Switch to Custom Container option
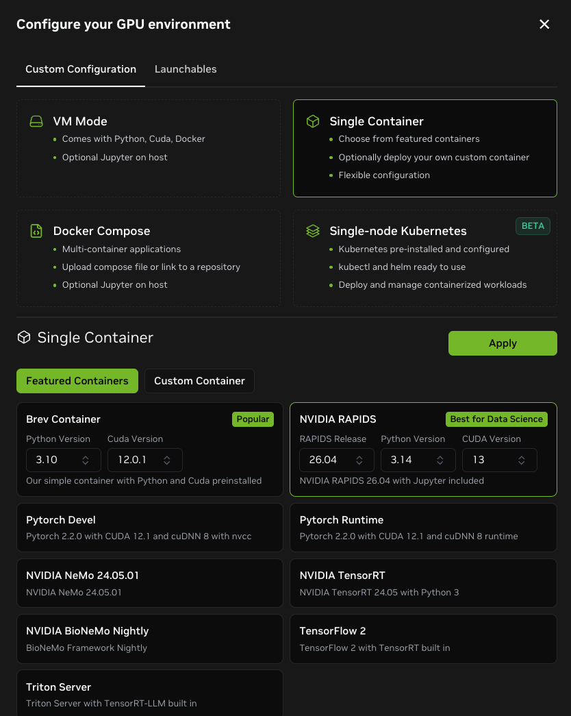 [199, 381]
